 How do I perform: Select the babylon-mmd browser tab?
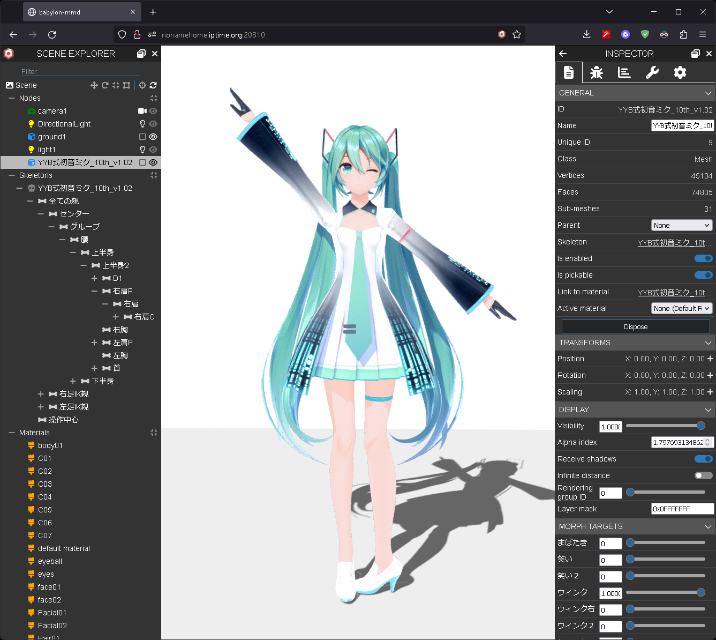[82, 12]
